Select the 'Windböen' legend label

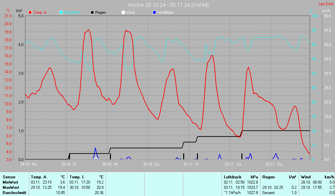coord(165,12)
